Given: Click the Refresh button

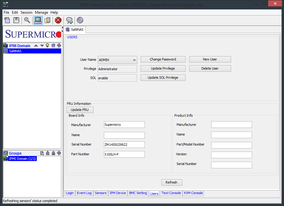Looking at the screenshot, I should click(x=172, y=182).
